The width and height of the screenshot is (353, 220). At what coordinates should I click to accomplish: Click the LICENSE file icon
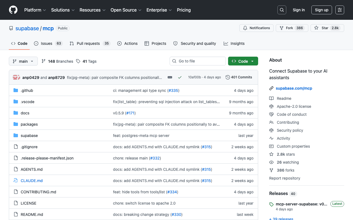(x=16, y=203)
